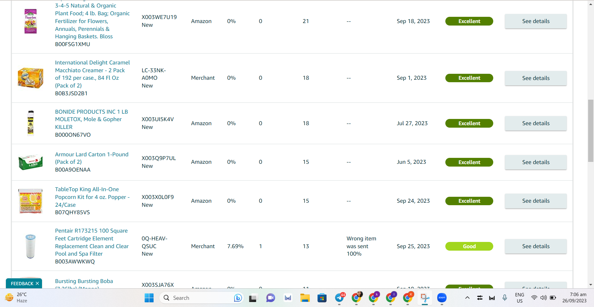The width and height of the screenshot is (594, 307).
Task: See details for Pentair Cartridge Element row
Action: (536, 246)
